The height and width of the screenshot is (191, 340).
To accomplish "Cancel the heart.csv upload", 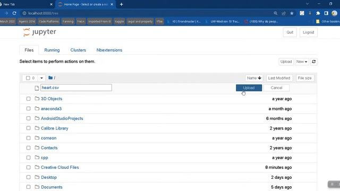I will (276, 88).
